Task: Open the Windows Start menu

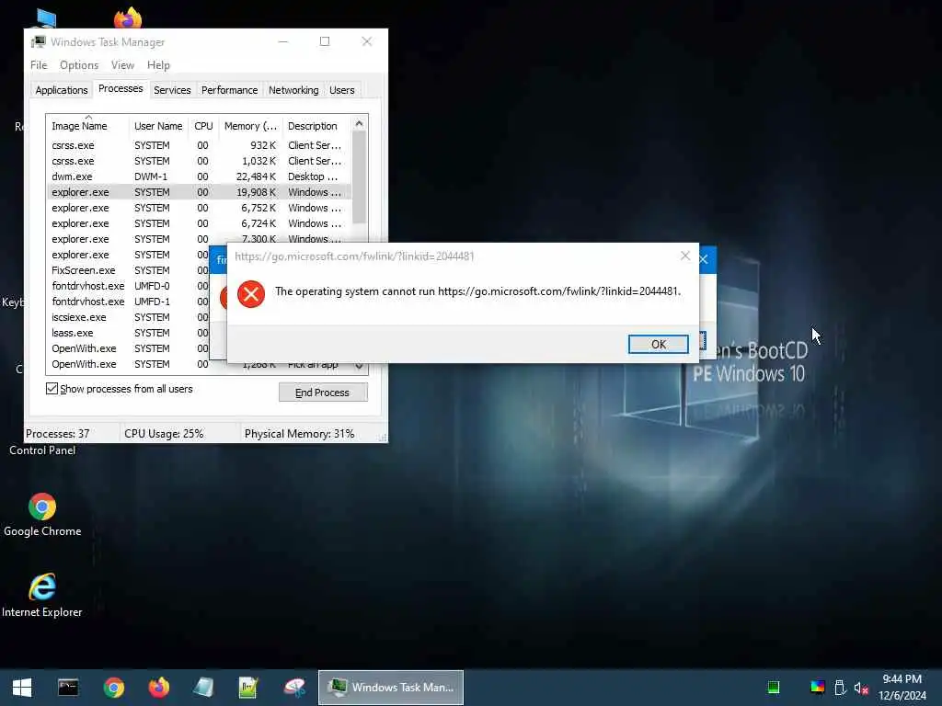Action: pyautogui.click(x=22, y=688)
